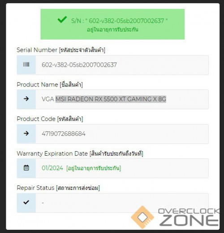Image resolution: width=224 pixels, height=233 pixels.
Task: Click the green checkmark in the success banner
Action: tap(62, 19)
